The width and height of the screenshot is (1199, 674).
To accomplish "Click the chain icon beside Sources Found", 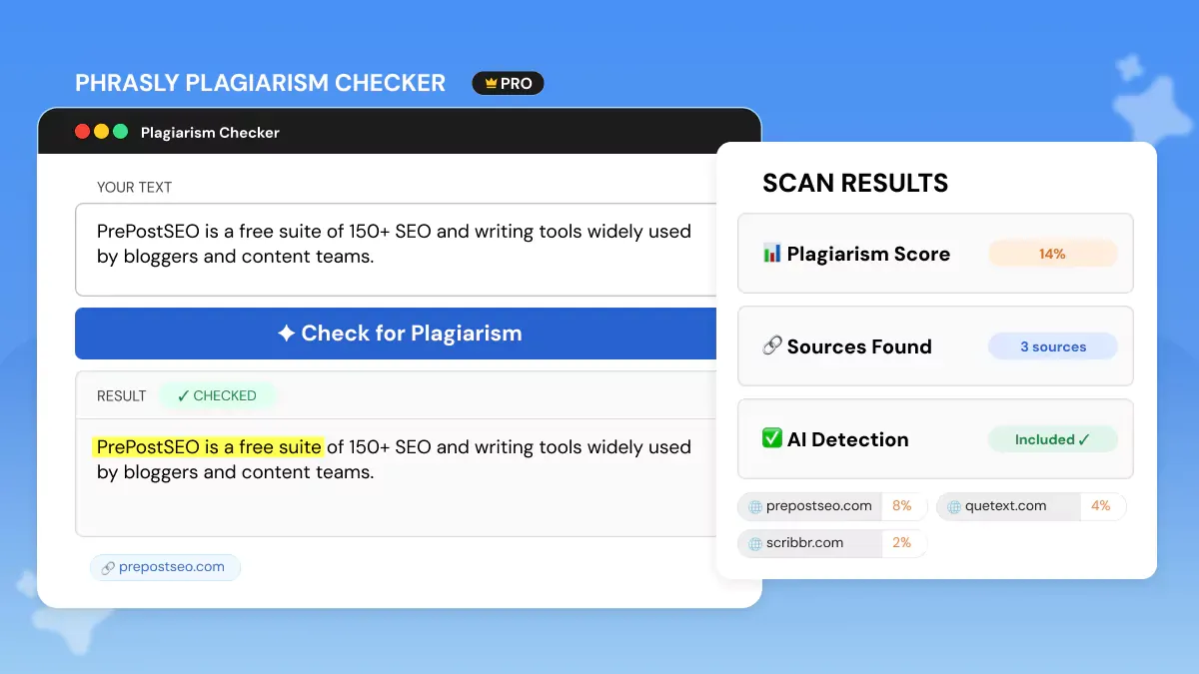I will [771, 346].
